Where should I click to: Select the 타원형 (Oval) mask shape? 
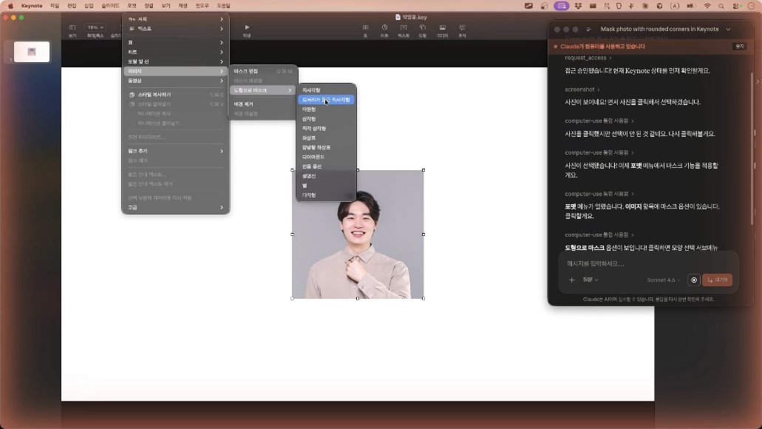(326, 109)
